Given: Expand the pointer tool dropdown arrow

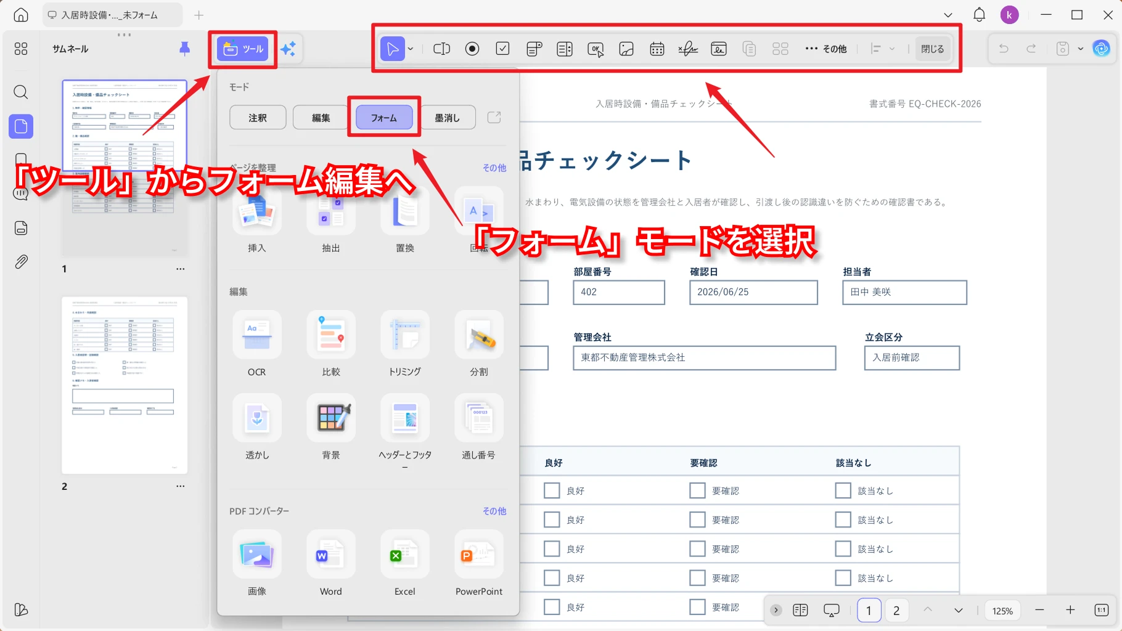Looking at the screenshot, I should tap(411, 49).
